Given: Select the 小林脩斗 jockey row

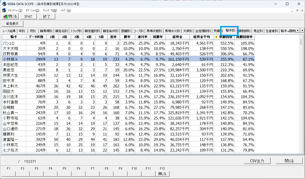Looking at the screenshot, I should (x=128, y=59).
